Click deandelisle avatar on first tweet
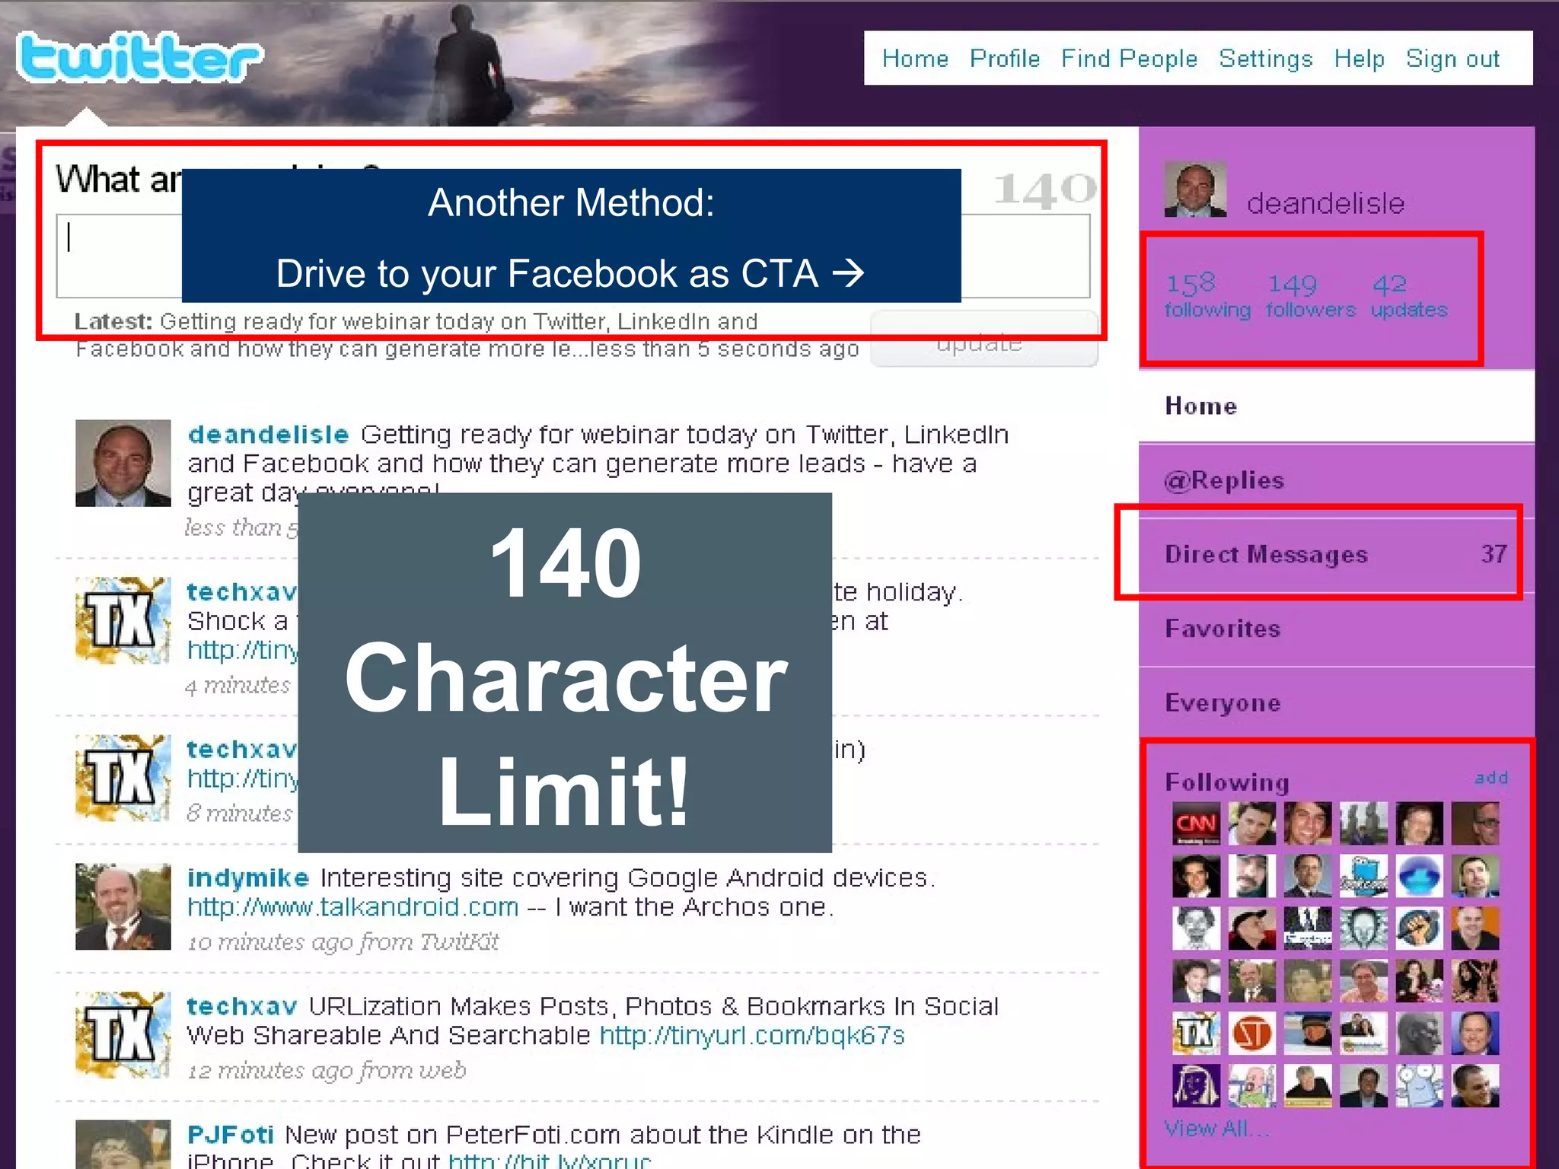The image size is (1559, 1169). point(123,463)
